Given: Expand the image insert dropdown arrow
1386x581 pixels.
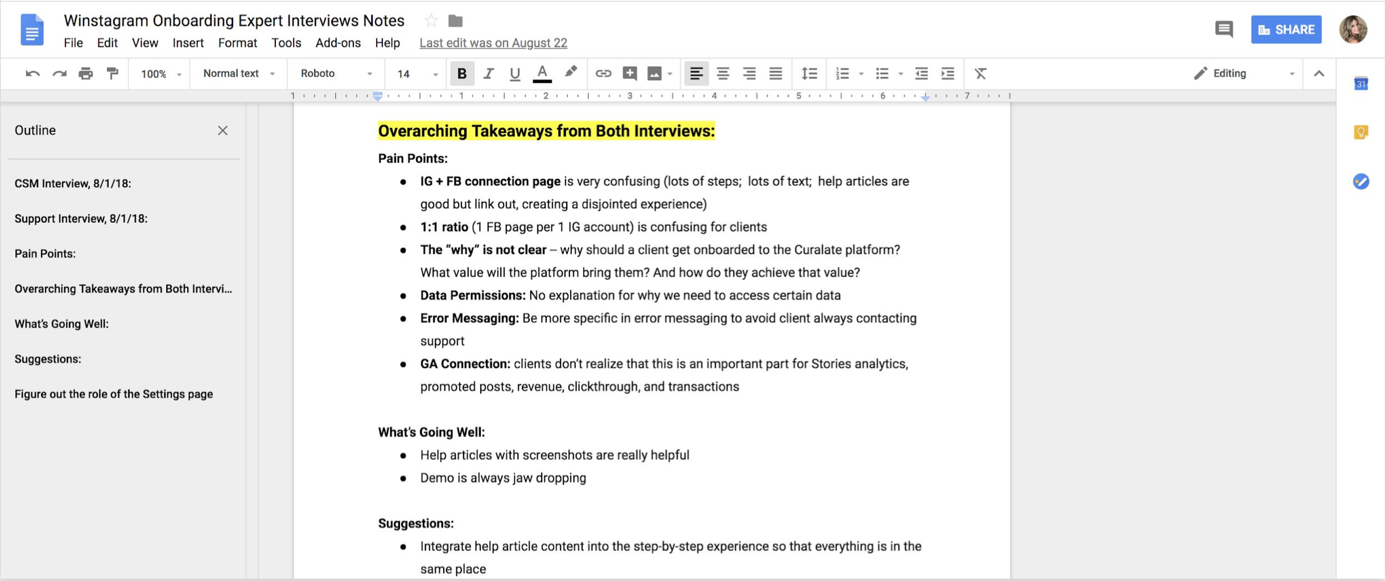Looking at the screenshot, I should pyautogui.click(x=670, y=74).
